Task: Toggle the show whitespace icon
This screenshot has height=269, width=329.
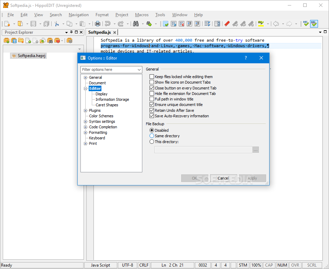Action: click(x=166, y=23)
